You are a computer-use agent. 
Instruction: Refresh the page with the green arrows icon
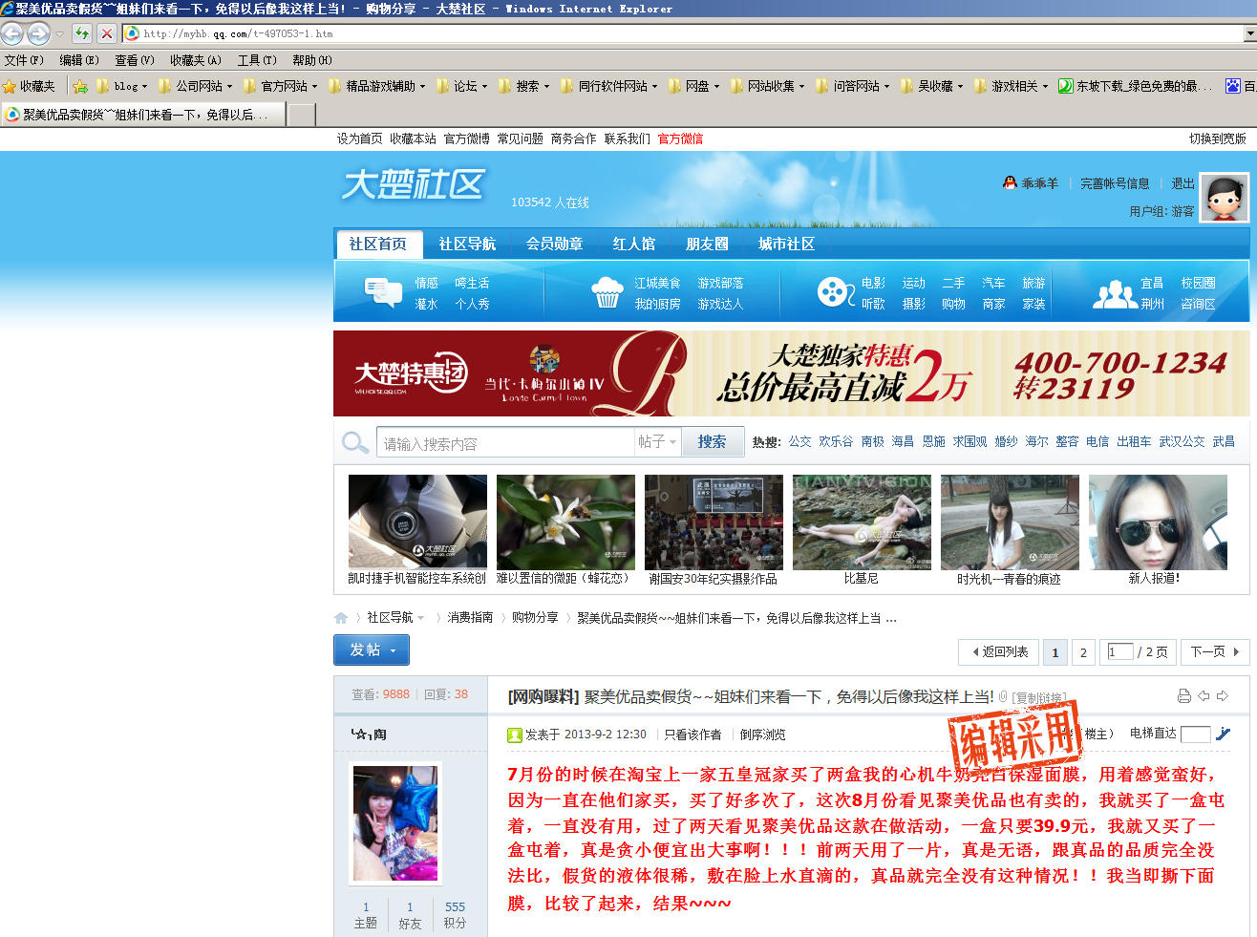pyautogui.click(x=83, y=33)
